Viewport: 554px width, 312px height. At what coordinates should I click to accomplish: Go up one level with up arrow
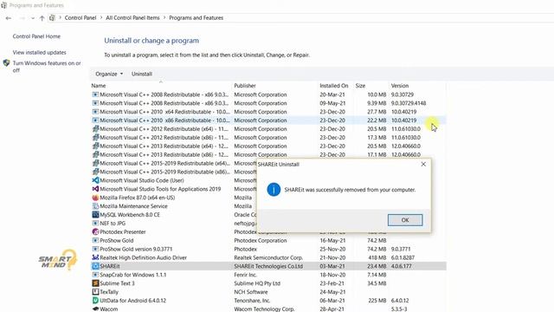pyautogui.click(x=42, y=18)
